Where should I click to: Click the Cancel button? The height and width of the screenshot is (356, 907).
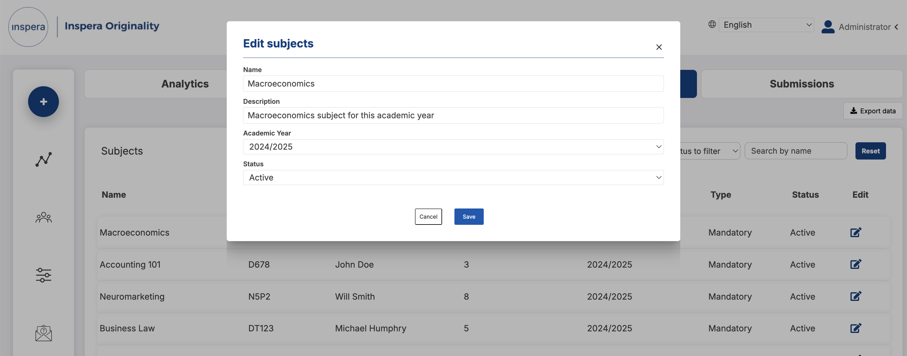(x=428, y=216)
